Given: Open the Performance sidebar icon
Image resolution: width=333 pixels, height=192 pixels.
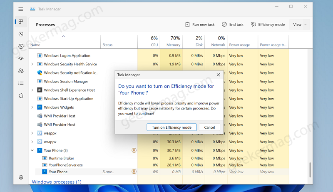Looking at the screenshot, I should (21, 34).
